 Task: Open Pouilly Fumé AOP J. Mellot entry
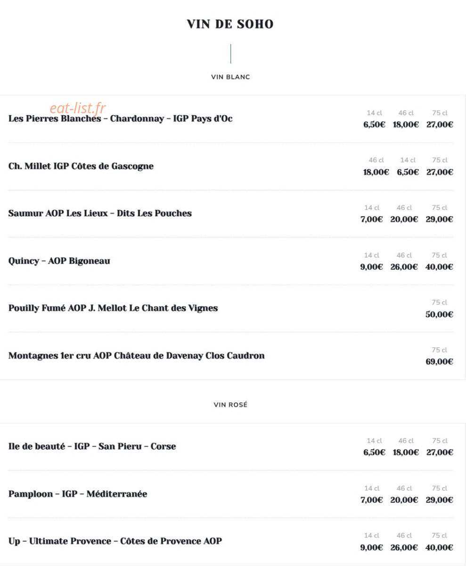[113, 308]
